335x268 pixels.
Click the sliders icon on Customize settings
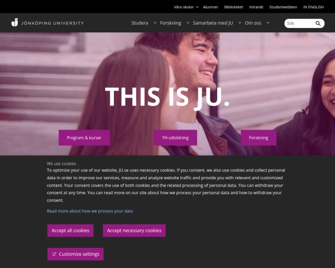pyautogui.click(x=54, y=254)
